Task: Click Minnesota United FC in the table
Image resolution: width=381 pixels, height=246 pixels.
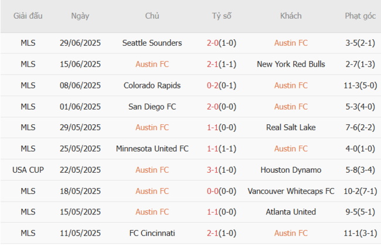Action: (x=152, y=149)
